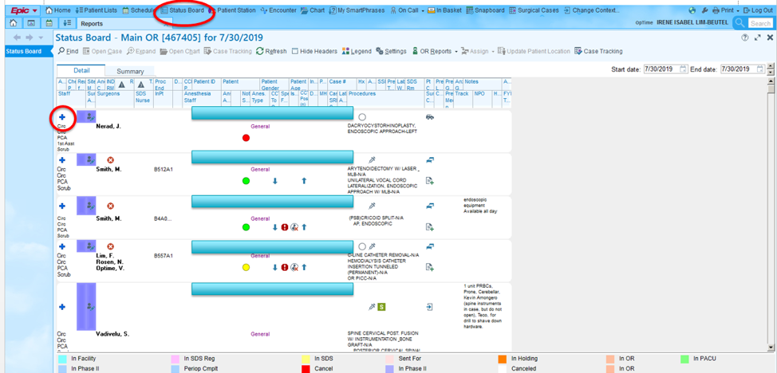Image resolution: width=777 pixels, height=373 pixels.
Task: Click green status dot in B512A1 row
Action: pyautogui.click(x=246, y=181)
